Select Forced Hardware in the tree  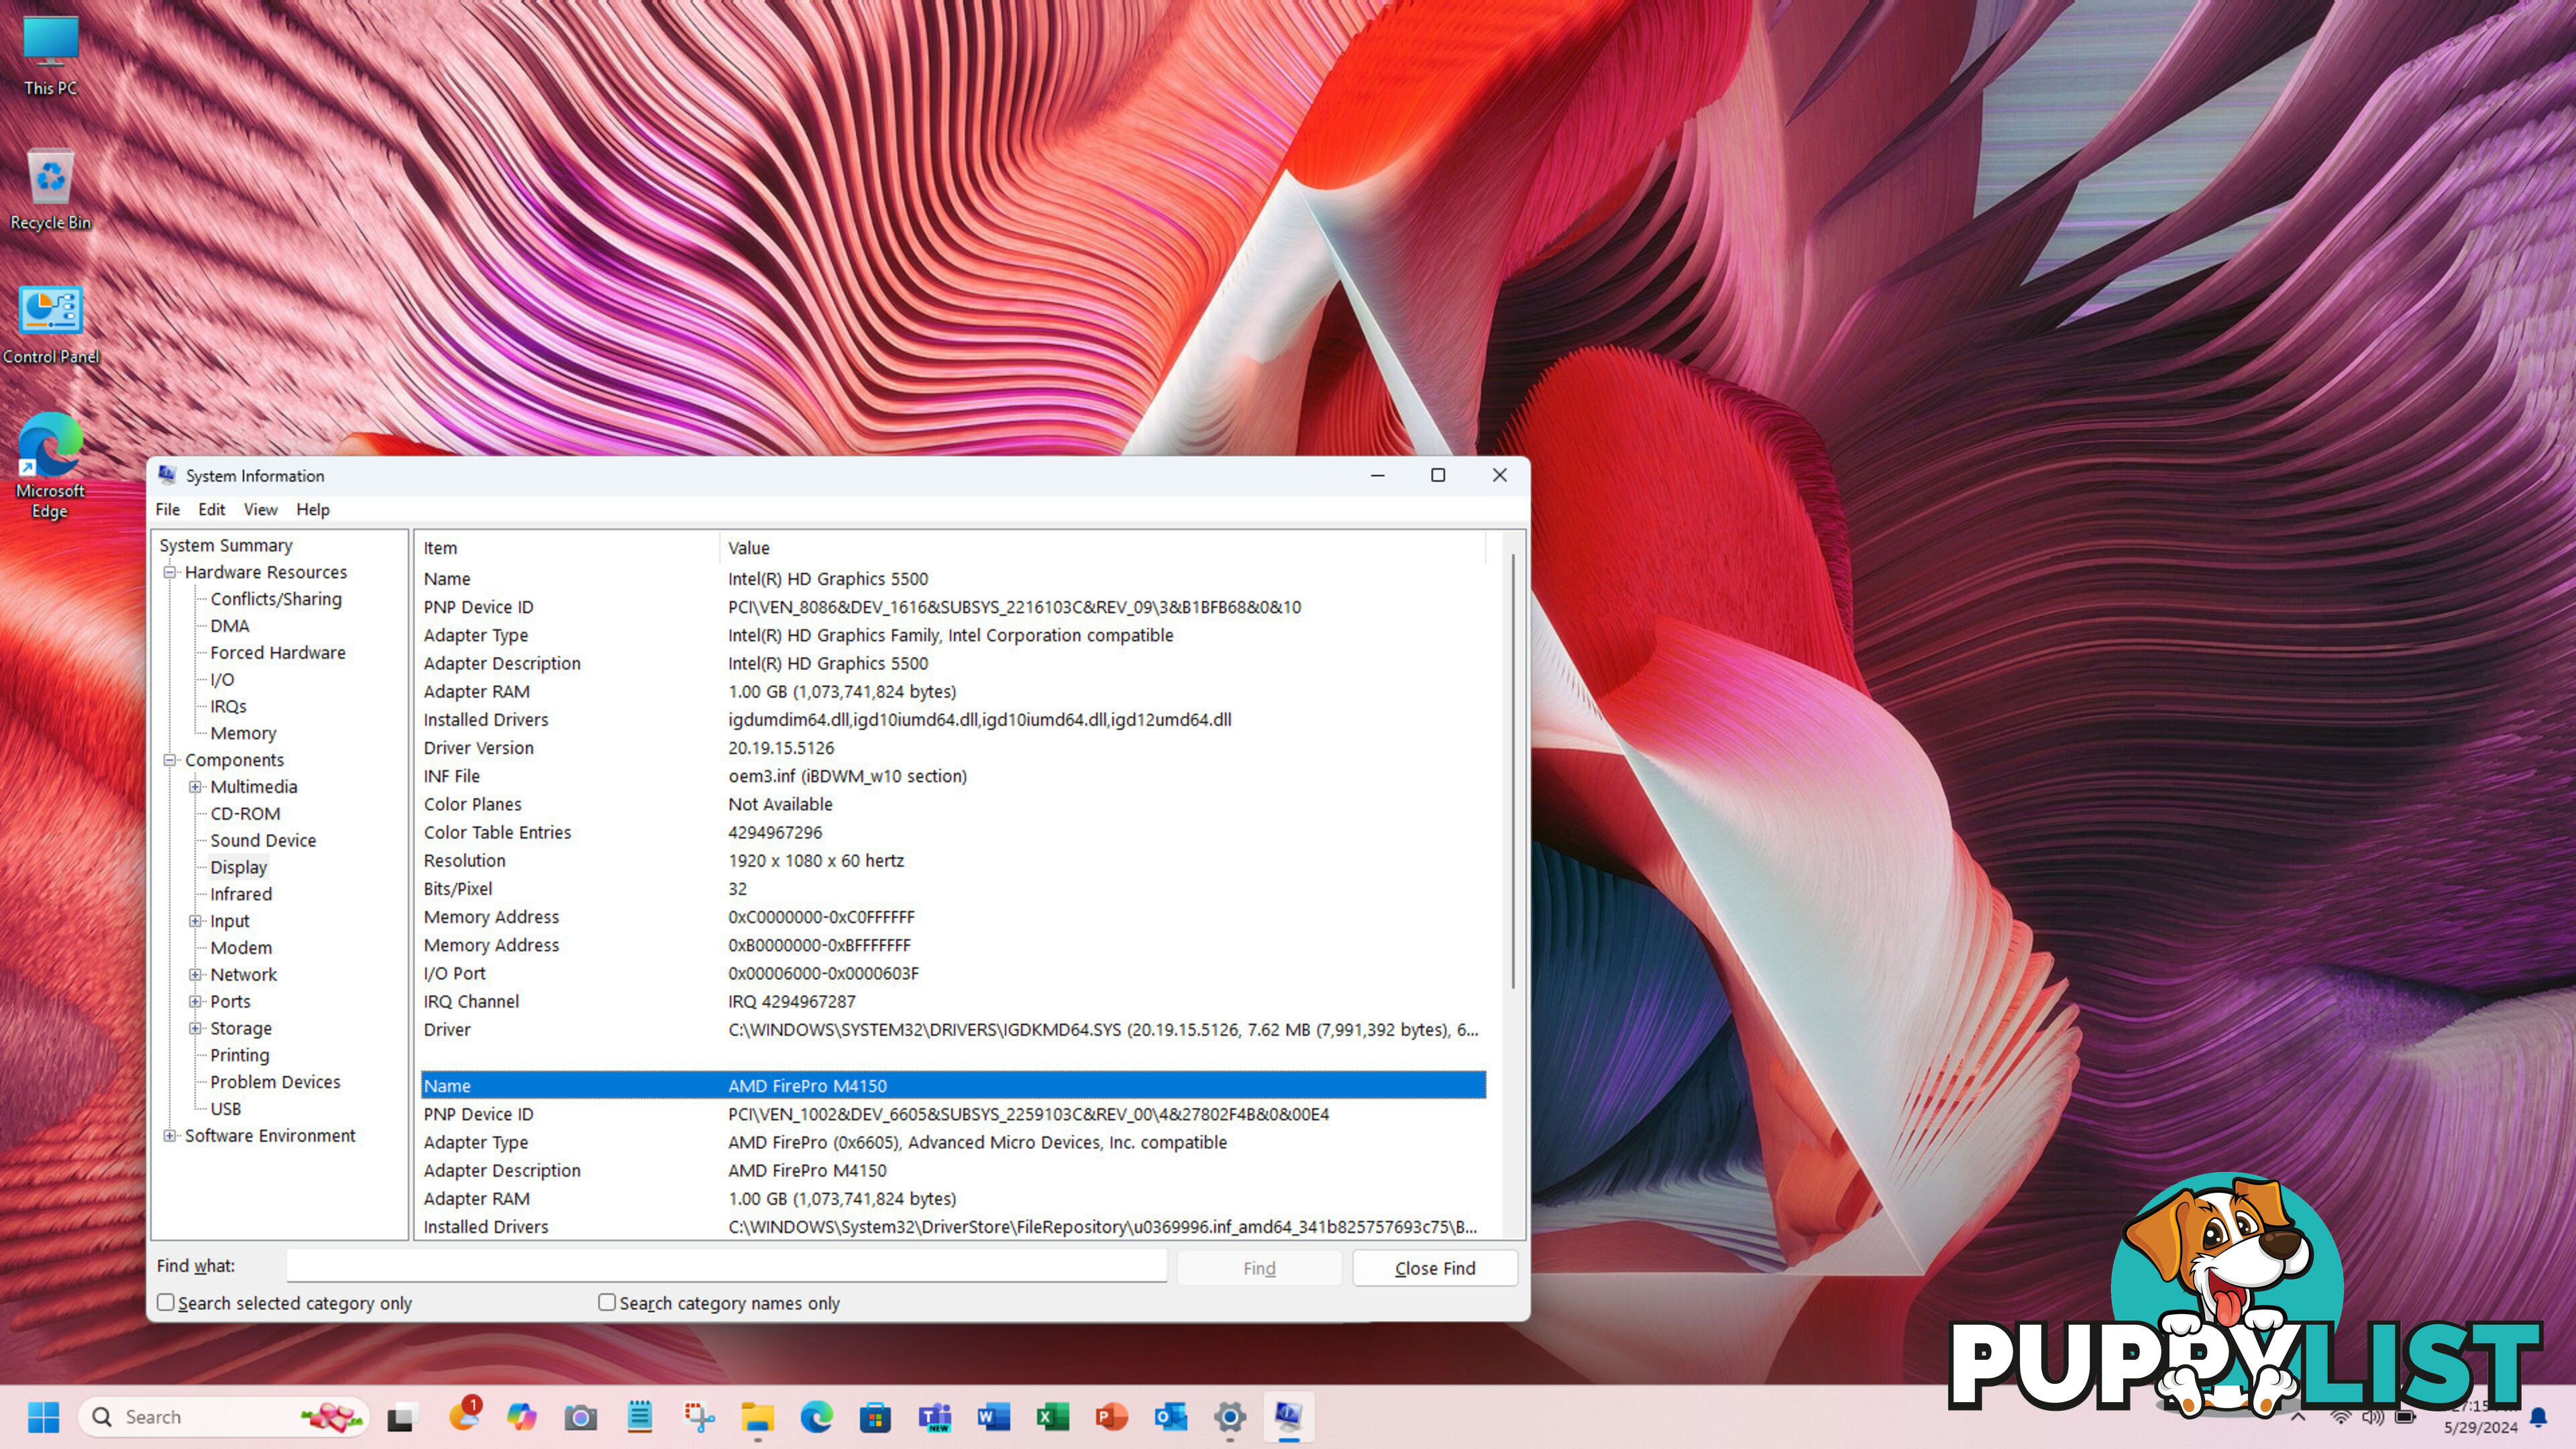[278, 652]
